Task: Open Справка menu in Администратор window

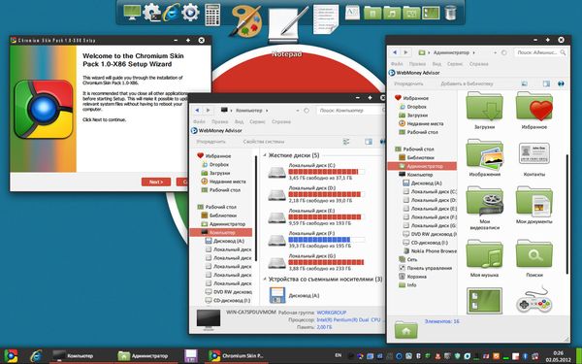Action: [x=478, y=64]
